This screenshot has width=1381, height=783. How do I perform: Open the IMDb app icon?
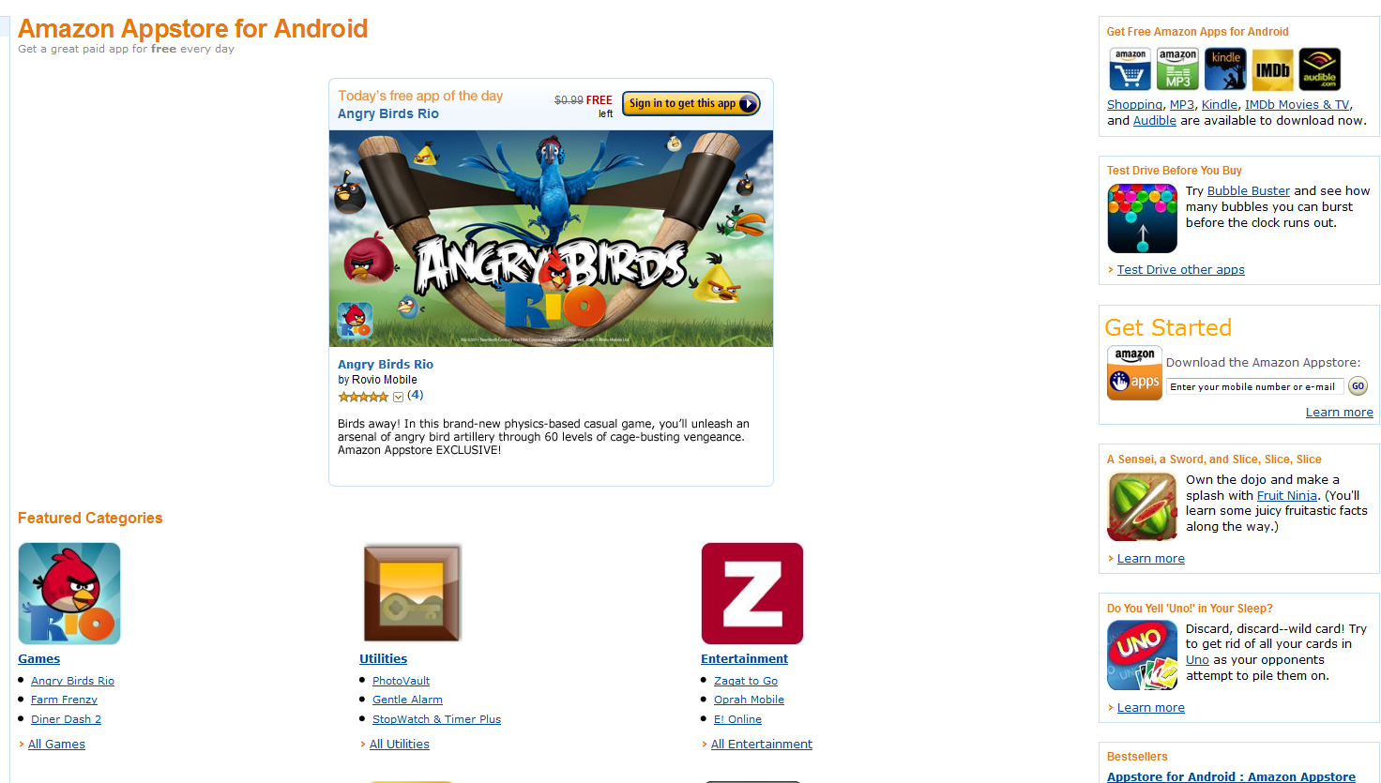click(x=1272, y=69)
